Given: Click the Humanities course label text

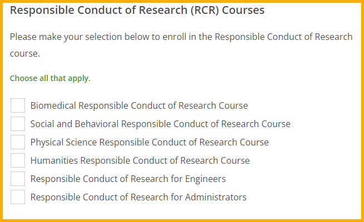Looking at the screenshot, I should point(140,160).
